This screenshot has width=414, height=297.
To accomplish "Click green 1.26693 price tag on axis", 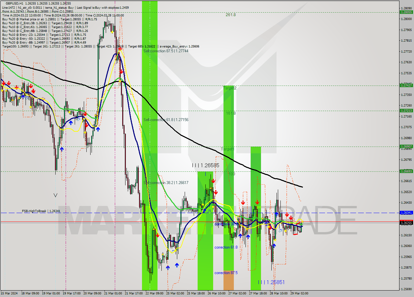I will tap(406, 171).
